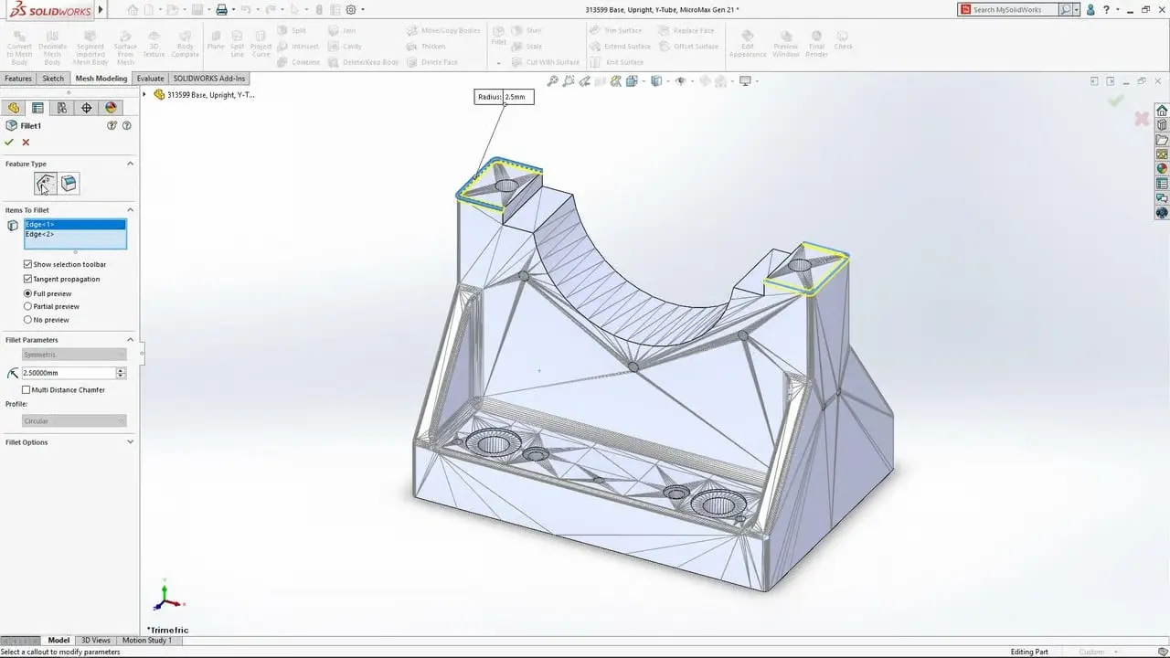
Task: Open the Design Library task pane
Action: 1162,125
